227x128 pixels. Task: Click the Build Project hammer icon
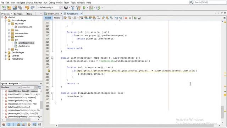click(x=73, y=7)
